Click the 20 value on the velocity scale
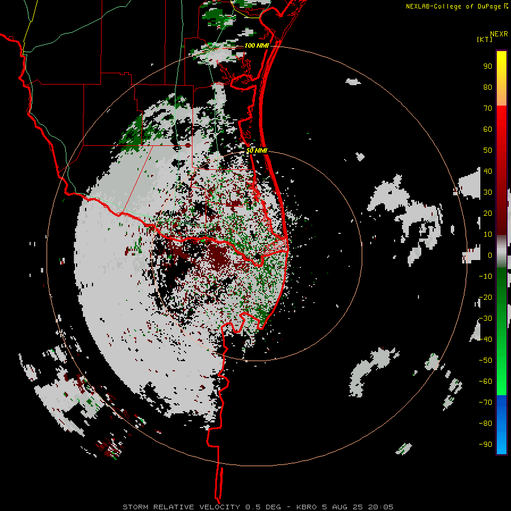 coord(488,213)
